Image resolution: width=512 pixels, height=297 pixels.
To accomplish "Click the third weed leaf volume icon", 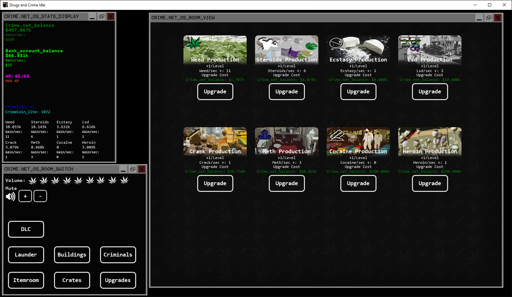I will (55, 180).
